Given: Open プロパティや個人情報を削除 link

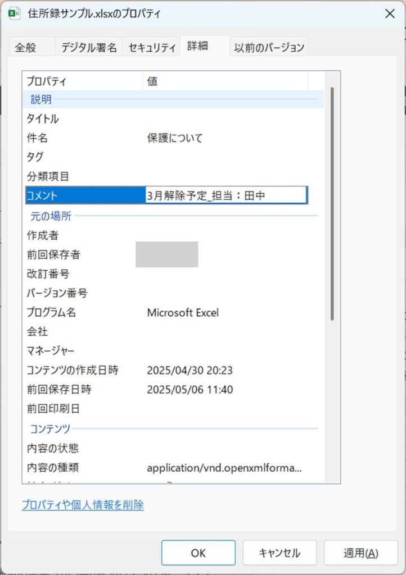Looking at the screenshot, I should (x=83, y=505).
